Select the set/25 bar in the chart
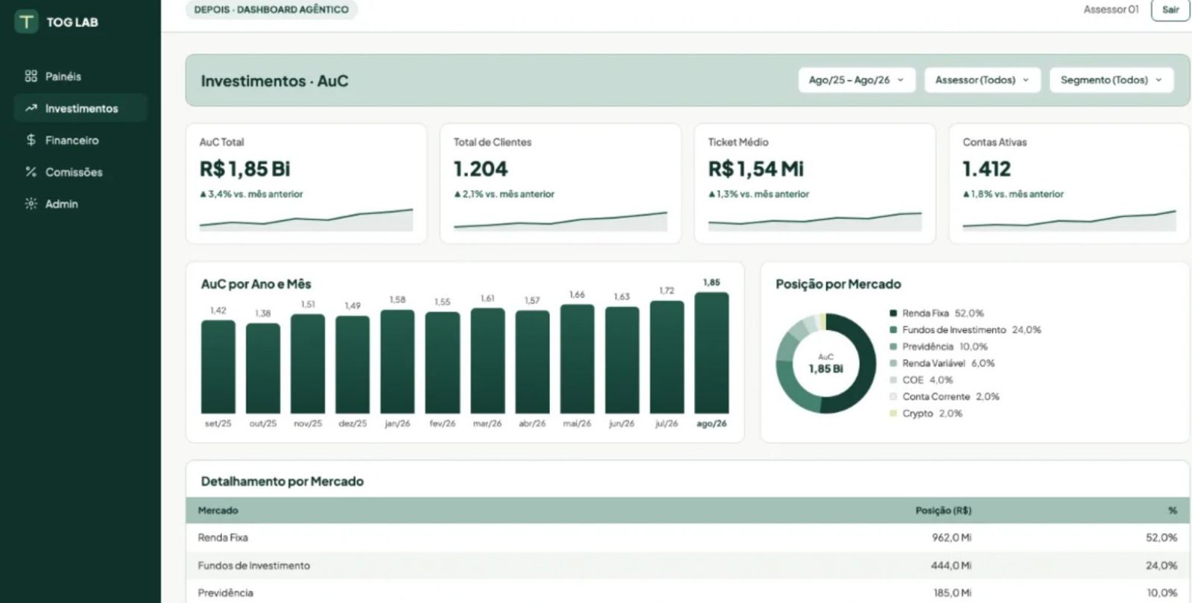Viewport: 1192px width, 603px height. coord(218,367)
